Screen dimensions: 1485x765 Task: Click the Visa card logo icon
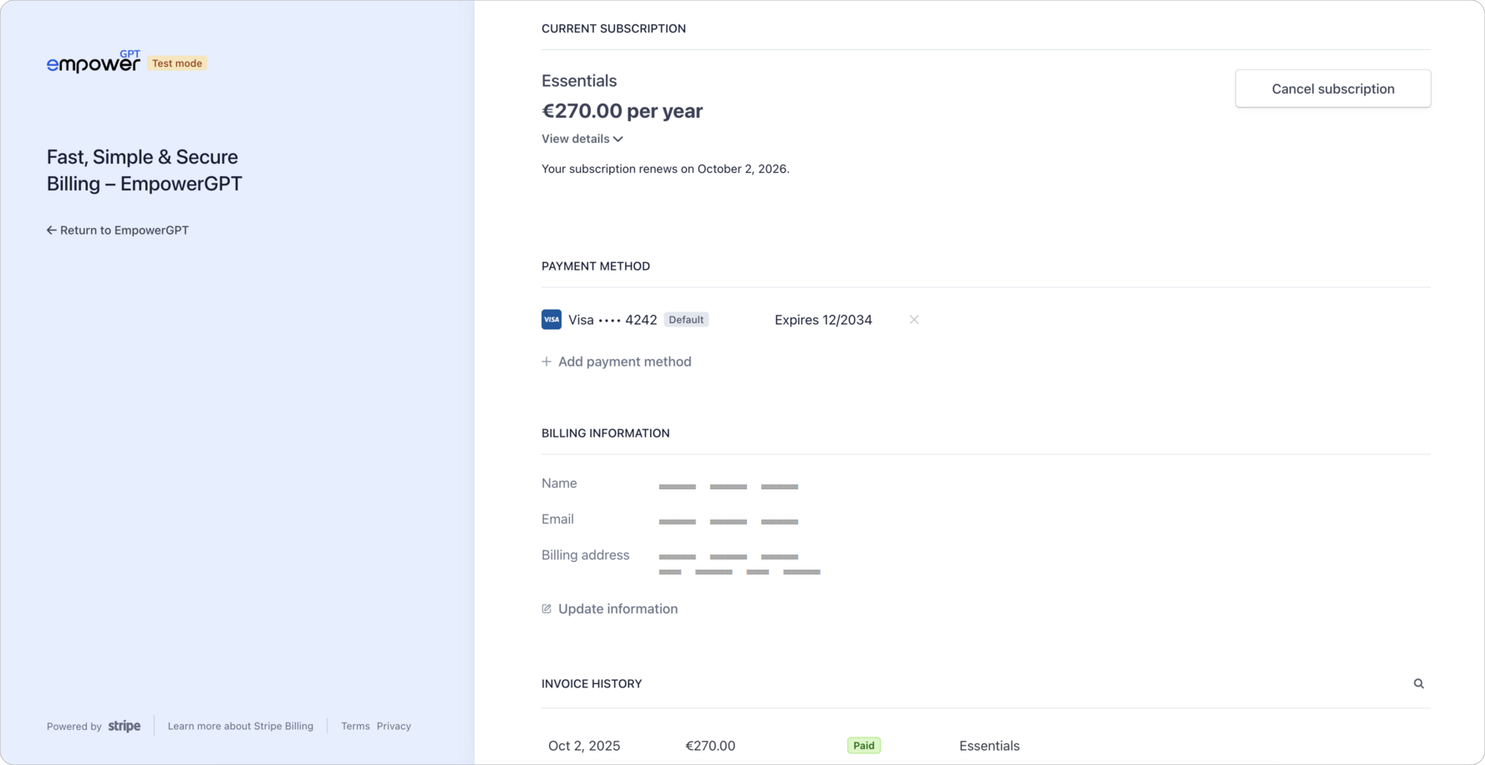552,320
